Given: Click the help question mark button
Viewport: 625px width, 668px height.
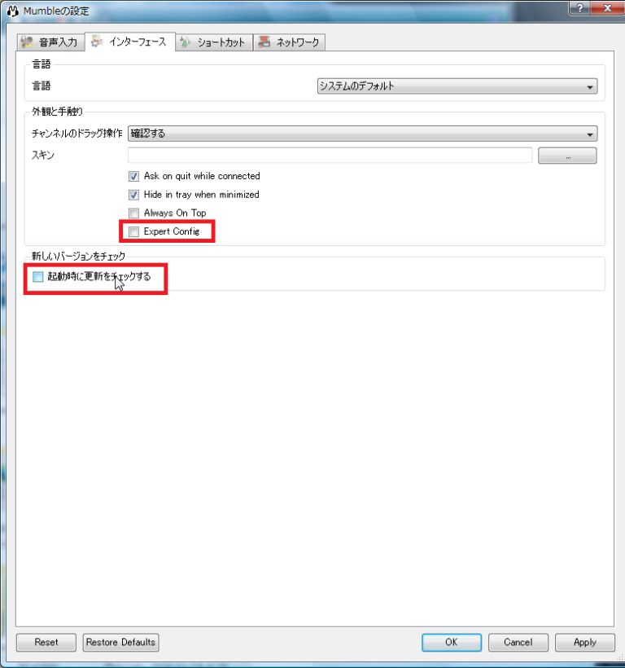Looking at the screenshot, I should tap(579, 7).
